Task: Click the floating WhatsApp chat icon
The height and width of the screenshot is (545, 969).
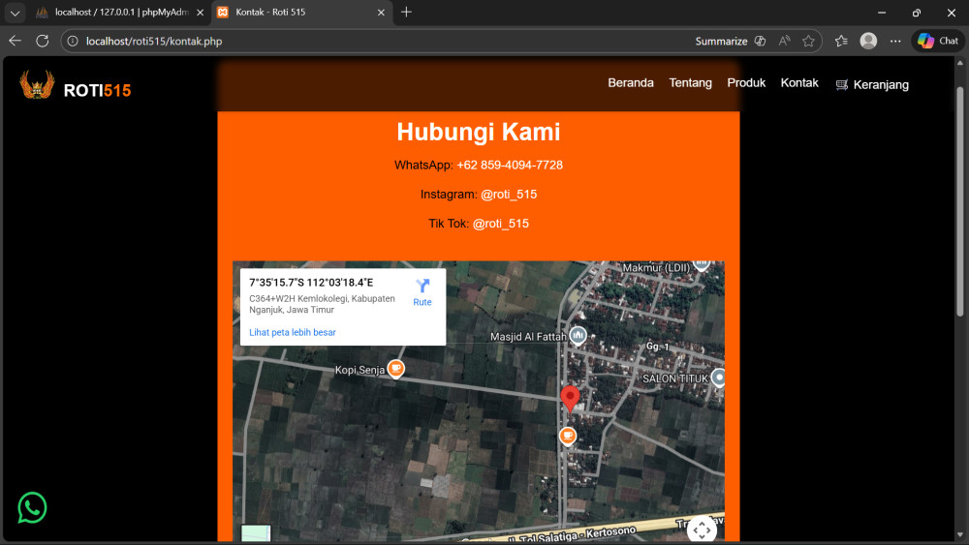Action: click(x=32, y=507)
